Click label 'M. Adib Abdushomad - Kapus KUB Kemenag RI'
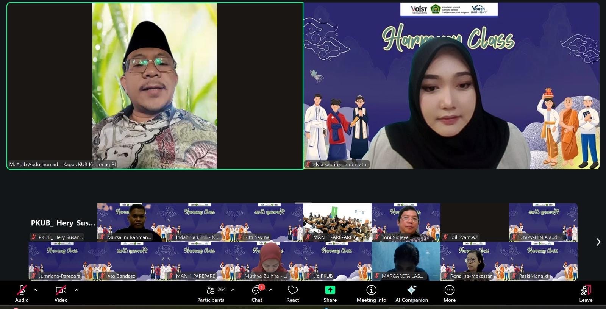This screenshot has width=606, height=309. (x=62, y=164)
